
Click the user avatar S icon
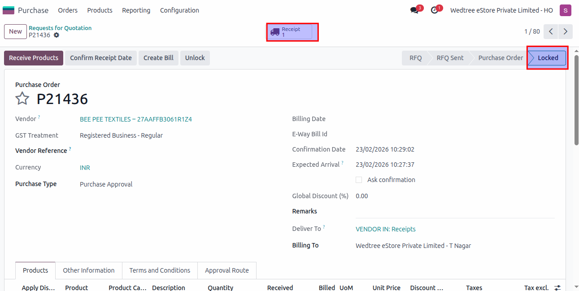pyautogui.click(x=565, y=10)
